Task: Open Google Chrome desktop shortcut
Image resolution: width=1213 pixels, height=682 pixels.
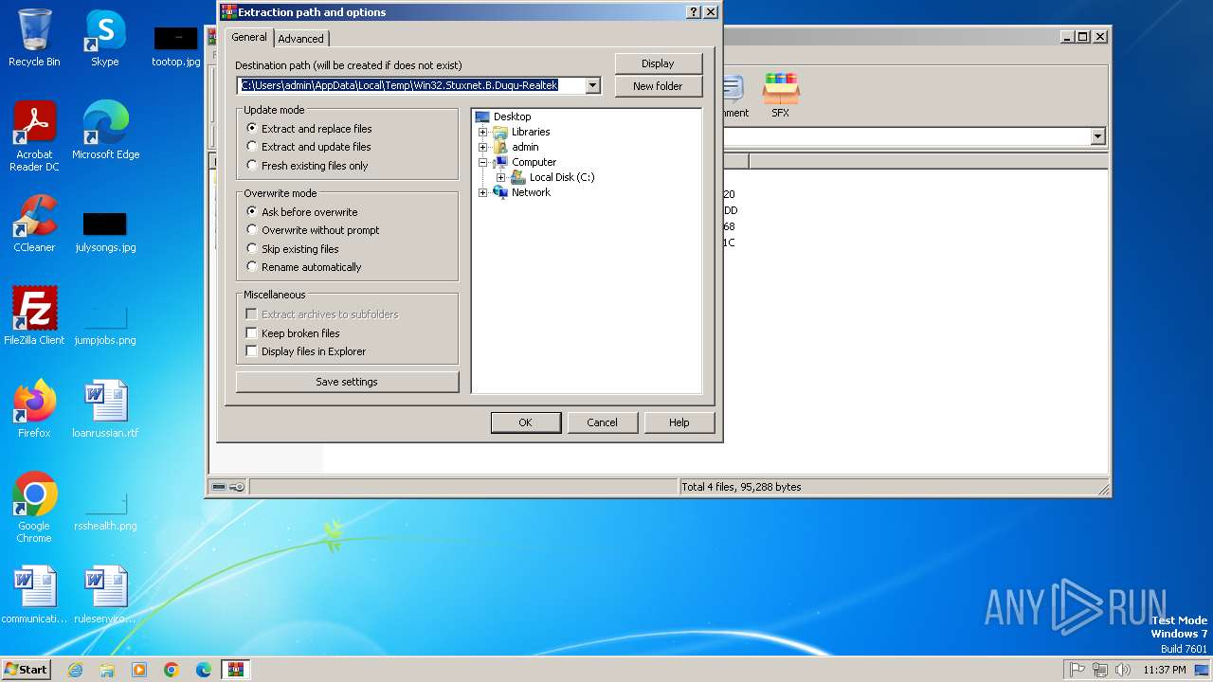Action: coord(34,508)
